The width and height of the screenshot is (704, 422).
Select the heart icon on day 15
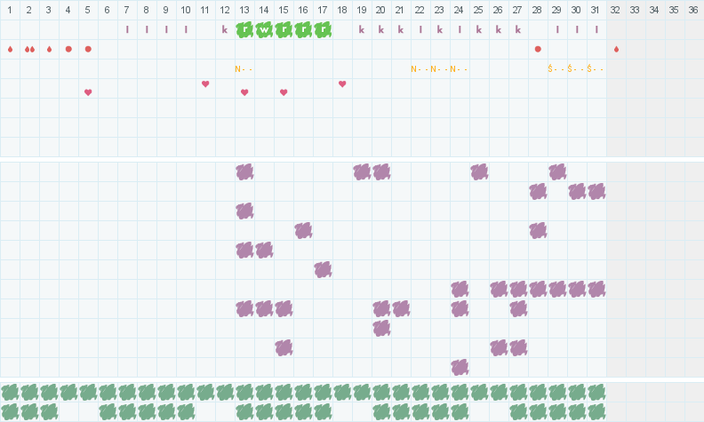(284, 92)
